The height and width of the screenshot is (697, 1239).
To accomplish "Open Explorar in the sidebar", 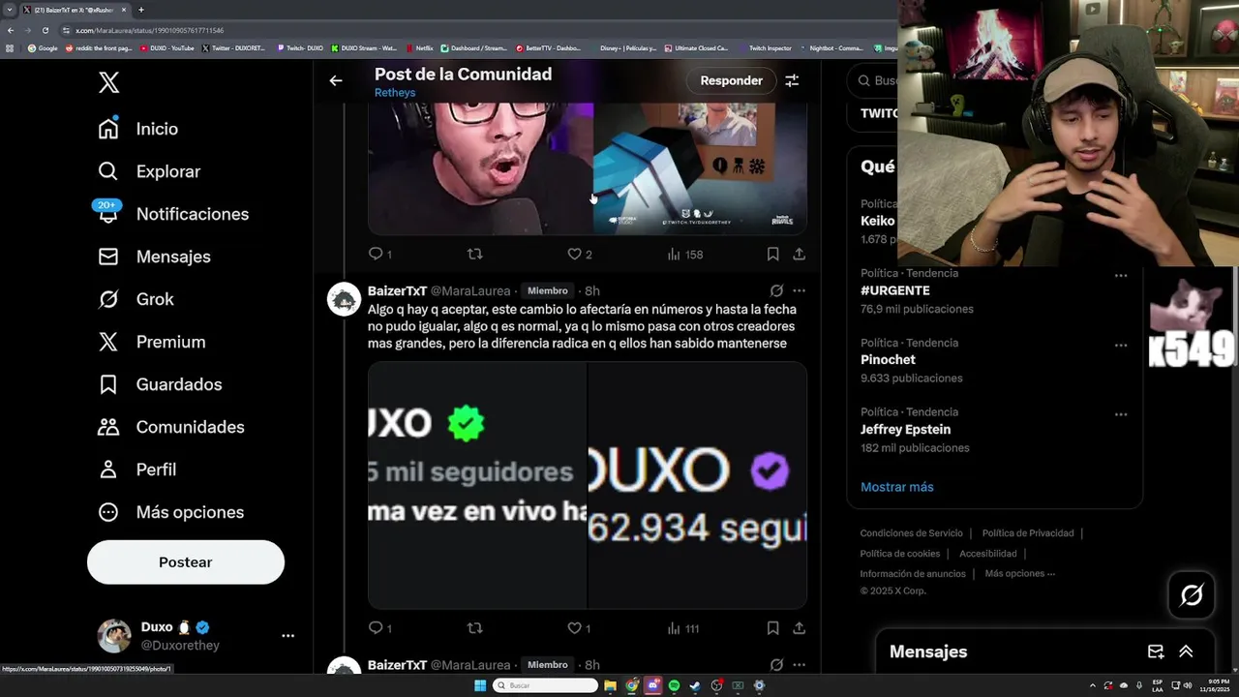I will pyautogui.click(x=149, y=171).
